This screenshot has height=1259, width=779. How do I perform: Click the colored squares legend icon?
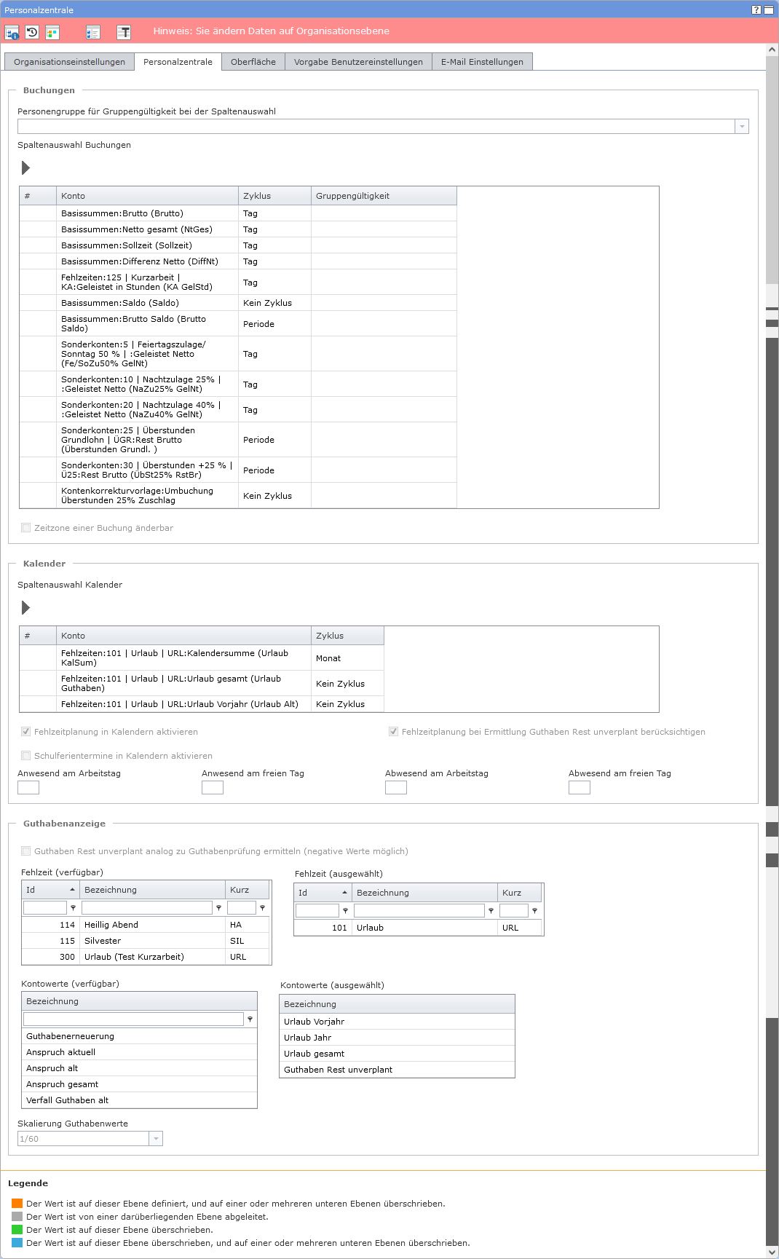52,32
